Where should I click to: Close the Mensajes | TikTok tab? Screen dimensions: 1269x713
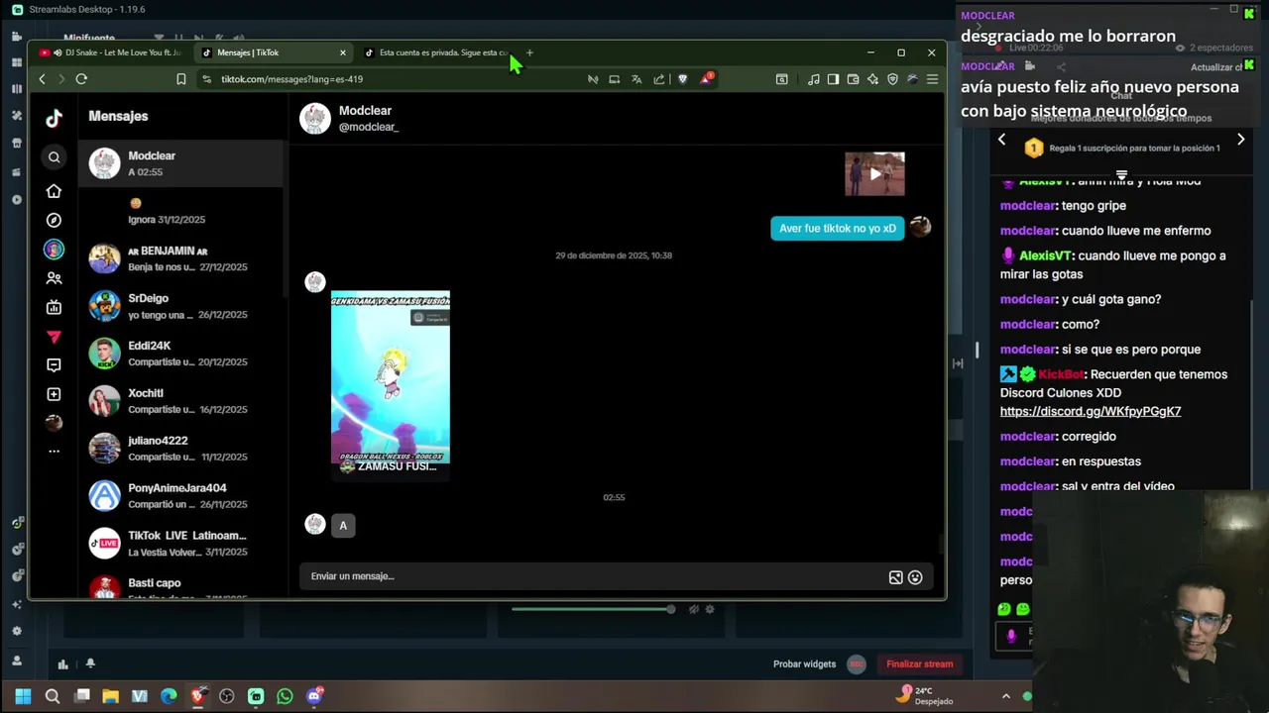[x=343, y=52]
